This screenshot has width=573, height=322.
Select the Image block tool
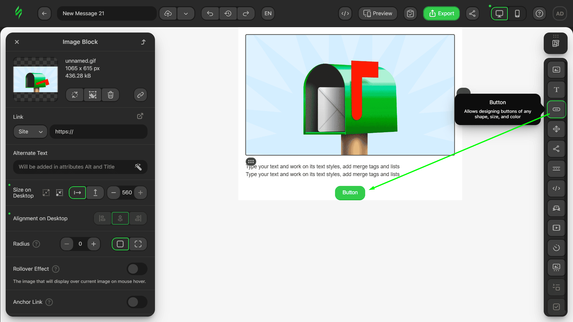point(556,69)
